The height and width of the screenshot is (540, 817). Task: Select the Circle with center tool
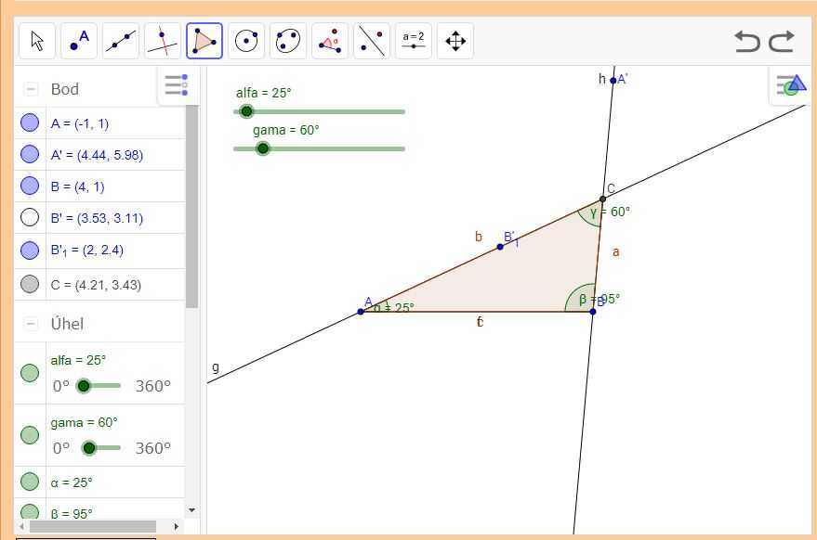(246, 41)
